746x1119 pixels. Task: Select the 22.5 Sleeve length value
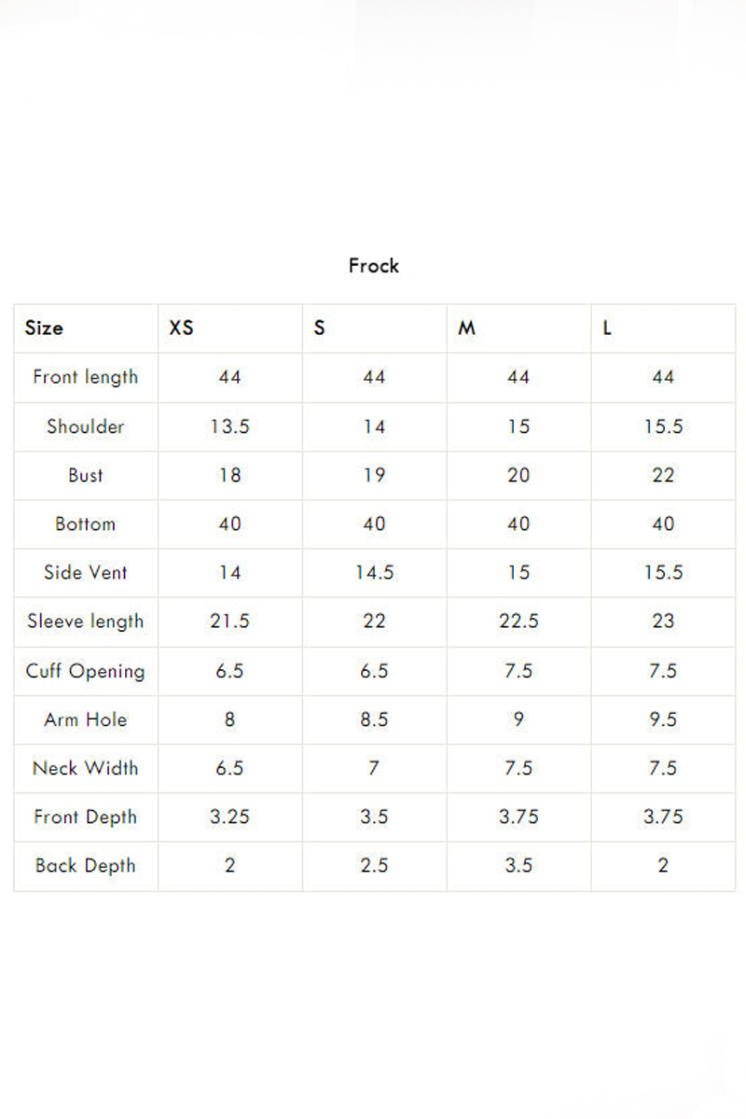click(518, 621)
